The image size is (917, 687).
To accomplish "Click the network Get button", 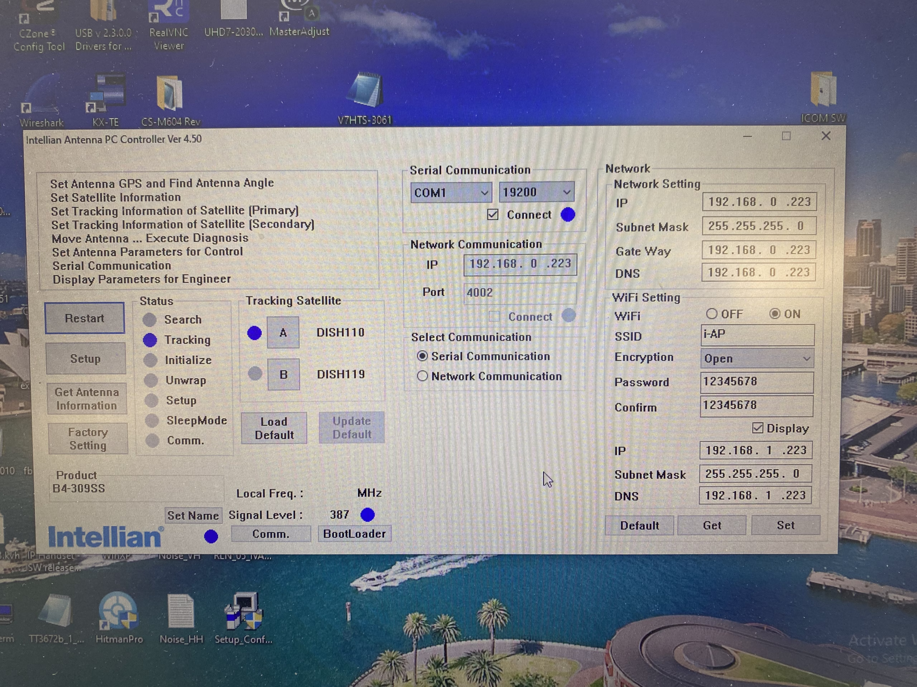I will coord(712,525).
